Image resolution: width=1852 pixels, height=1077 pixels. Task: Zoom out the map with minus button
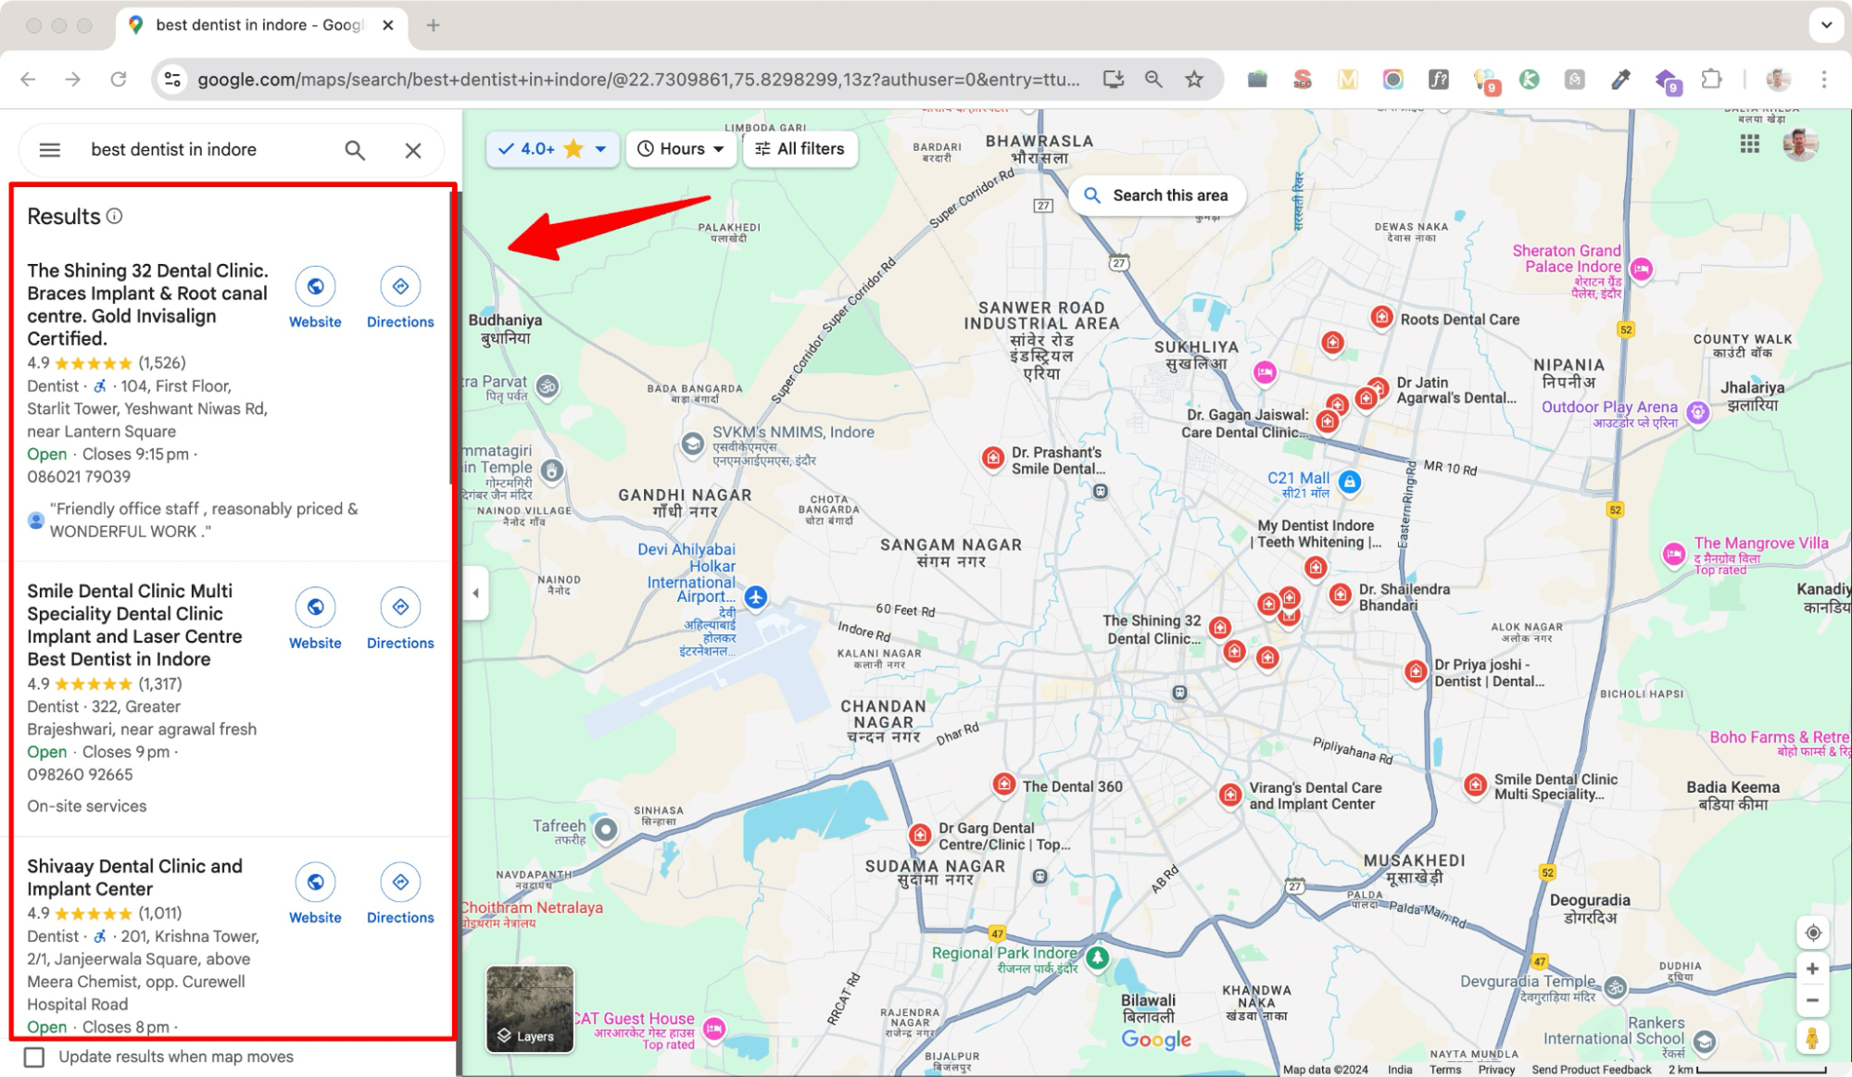[x=1813, y=1001]
